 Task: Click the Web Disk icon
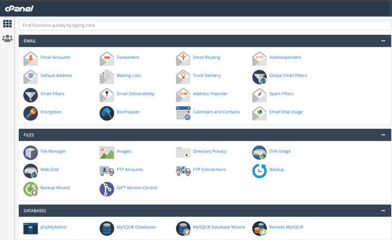(31, 171)
